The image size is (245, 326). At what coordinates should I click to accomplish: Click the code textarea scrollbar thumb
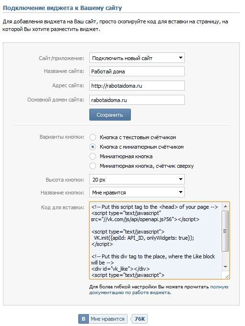tap(225, 231)
